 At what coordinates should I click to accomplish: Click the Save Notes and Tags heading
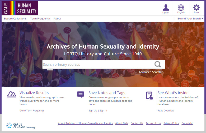tap(107, 93)
